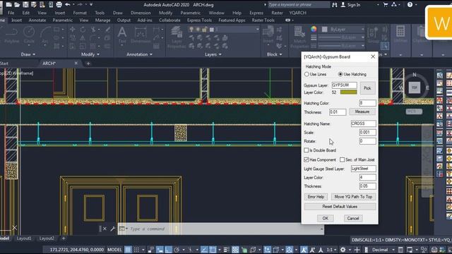
Task: Click the Save icon in quick access toolbar
Action: pos(25,4)
